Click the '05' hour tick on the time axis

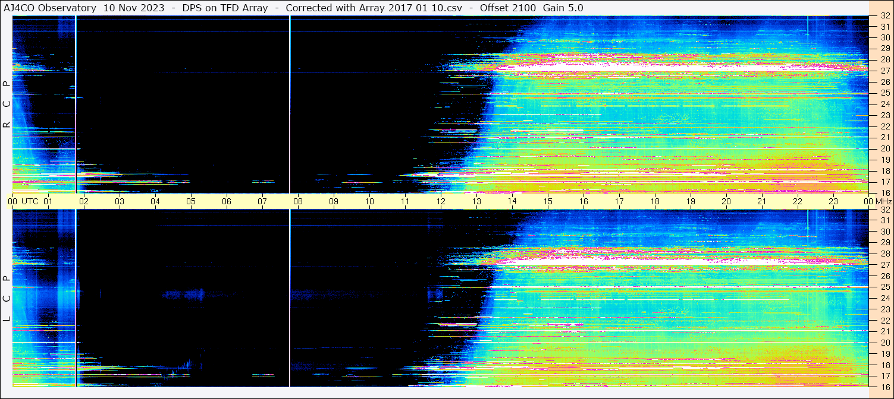(191, 201)
